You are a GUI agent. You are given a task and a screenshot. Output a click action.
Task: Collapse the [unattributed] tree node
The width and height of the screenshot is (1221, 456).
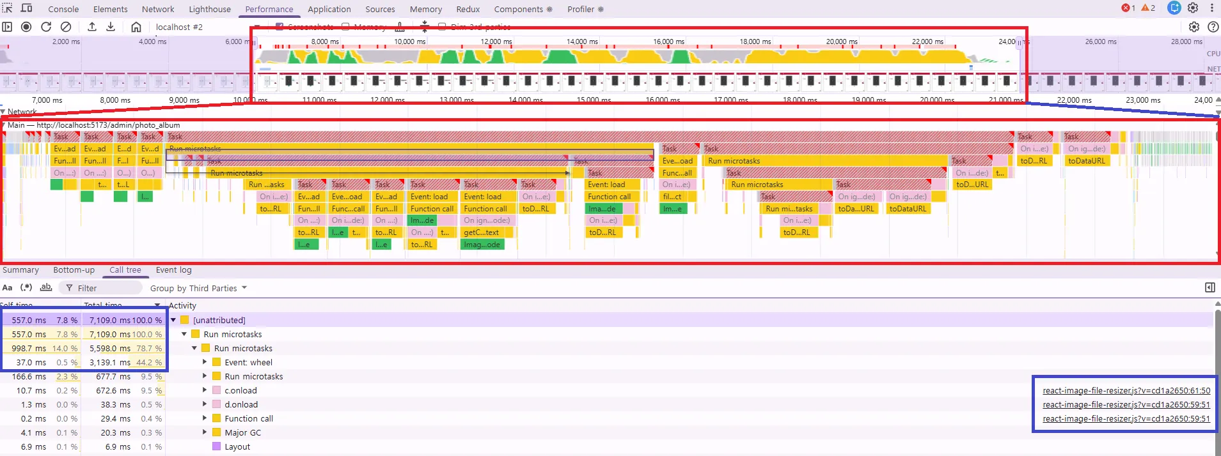[x=173, y=320]
